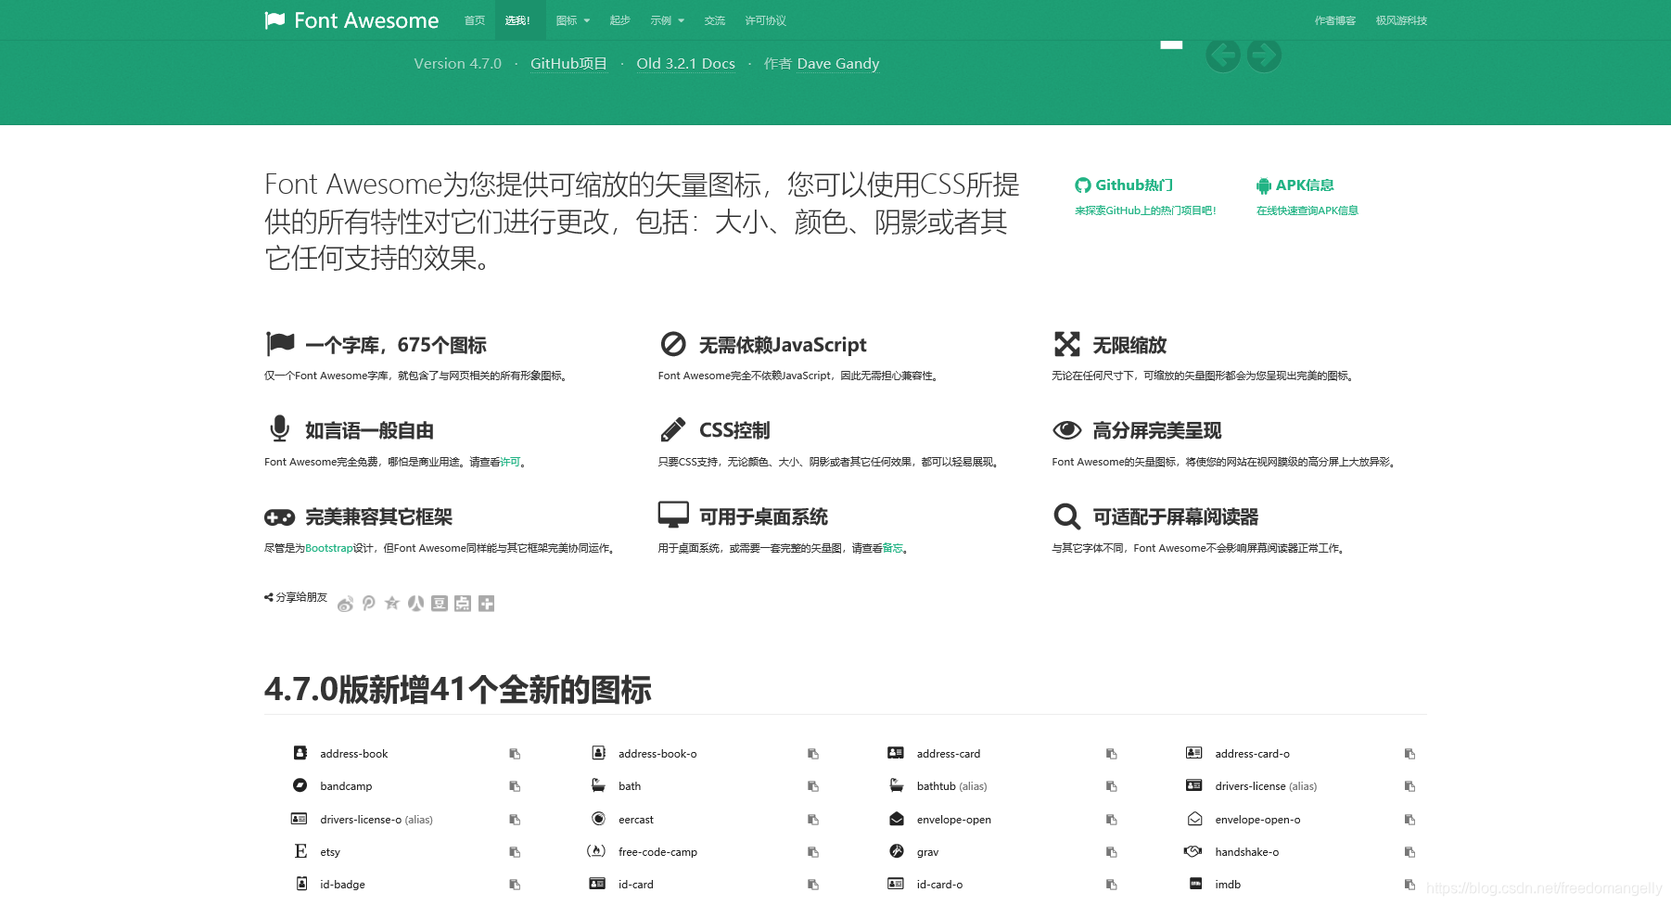Click the 备忘 link

892,548
